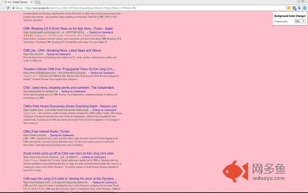
Task: Expand options arrow beside lite.cnn URL
Action: click(45, 54)
